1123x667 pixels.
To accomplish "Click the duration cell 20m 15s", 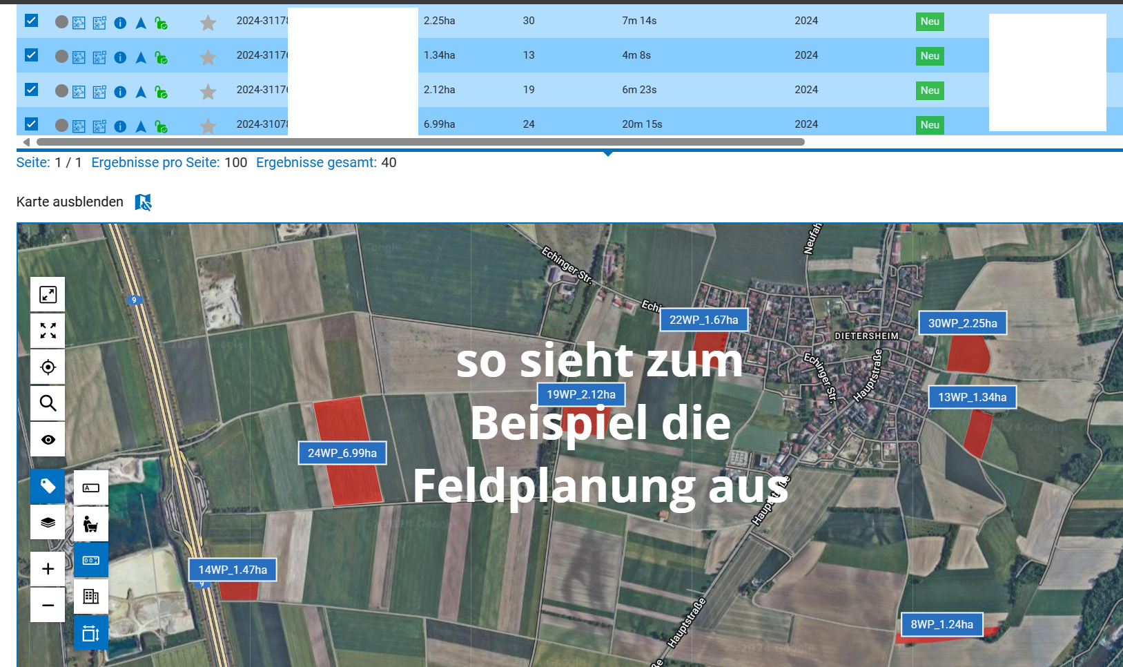I will coord(642,124).
